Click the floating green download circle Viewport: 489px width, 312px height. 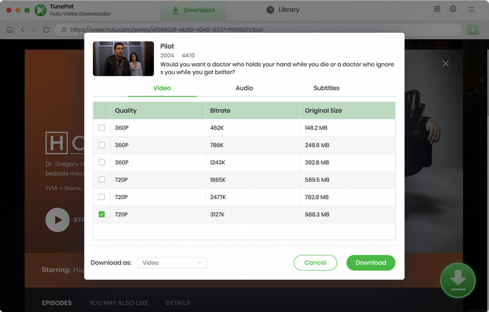(458, 280)
